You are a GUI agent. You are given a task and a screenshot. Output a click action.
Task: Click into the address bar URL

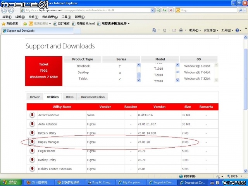(x=85, y=10)
